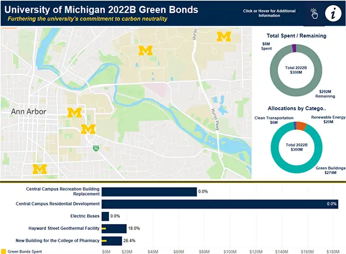Click the yellow Green Bonds Spent legend swatch
Image resolution: width=346 pixels, height=254 pixels.
pyautogui.click(x=3, y=251)
